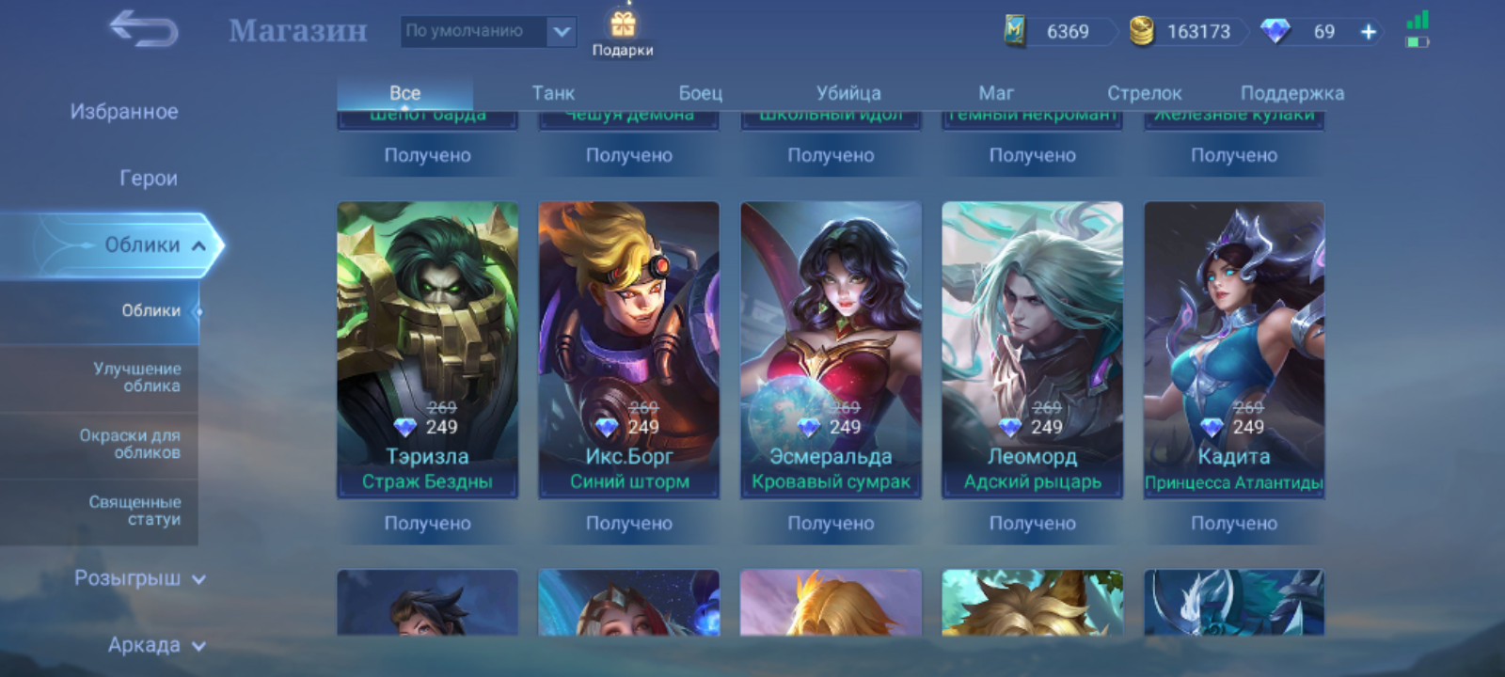The image size is (1505, 677).
Task: Open the По умолчанию sorting dropdown
Action: (488, 32)
